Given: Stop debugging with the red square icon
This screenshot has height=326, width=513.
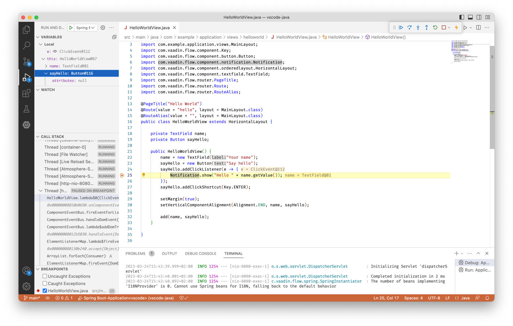Looking at the screenshot, I should (443, 27).
